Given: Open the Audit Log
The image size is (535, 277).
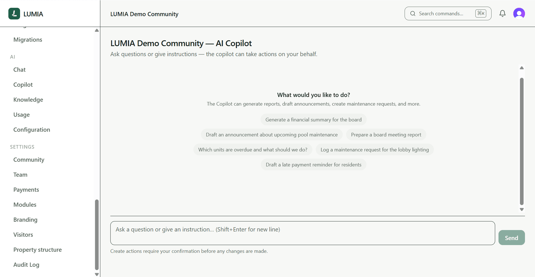Looking at the screenshot, I should tap(26, 265).
